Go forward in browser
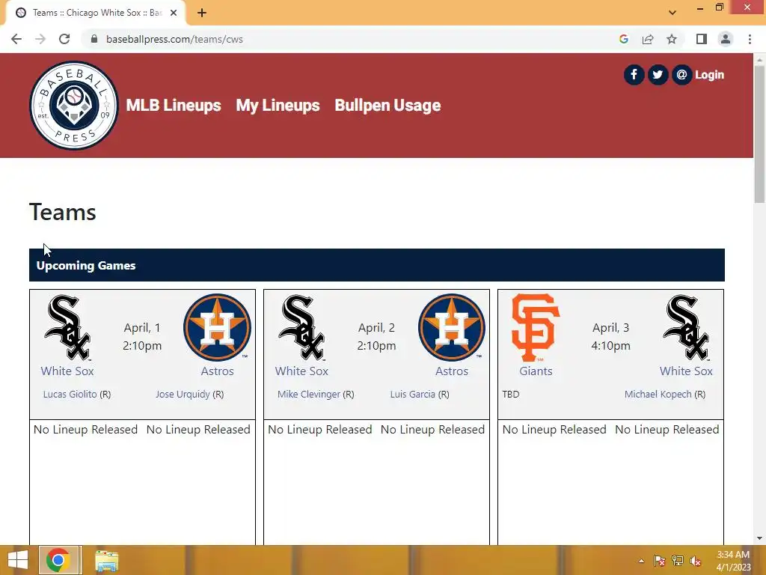 (x=40, y=39)
